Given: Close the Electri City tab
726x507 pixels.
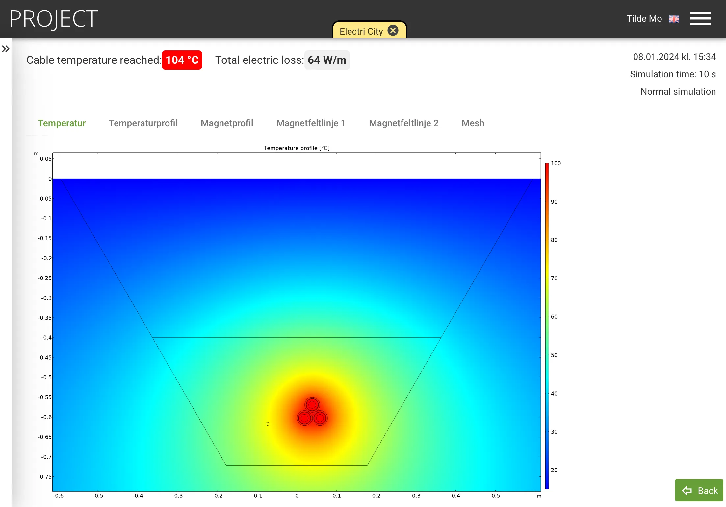Looking at the screenshot, I should click(393, 31).
